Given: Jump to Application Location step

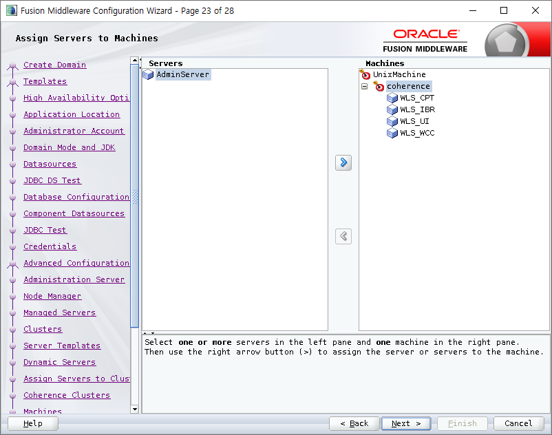Looking at the screenshot, I should [x=72, y=114].
